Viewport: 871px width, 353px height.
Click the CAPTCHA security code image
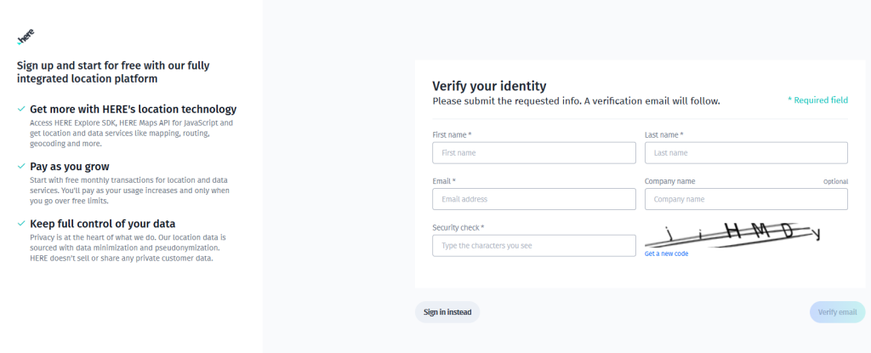click(x=732, y=233)
